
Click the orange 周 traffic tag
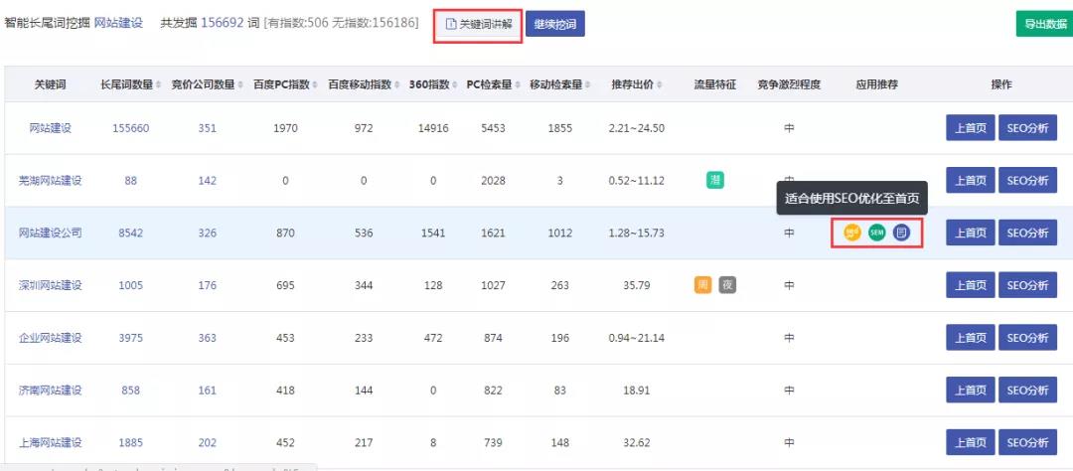pos(702,285)
